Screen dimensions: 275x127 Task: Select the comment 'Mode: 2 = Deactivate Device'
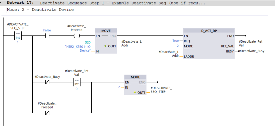40,10
